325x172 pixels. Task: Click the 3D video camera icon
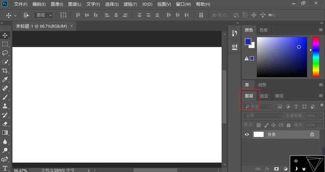pyautogui.click(x=271, y=15)
